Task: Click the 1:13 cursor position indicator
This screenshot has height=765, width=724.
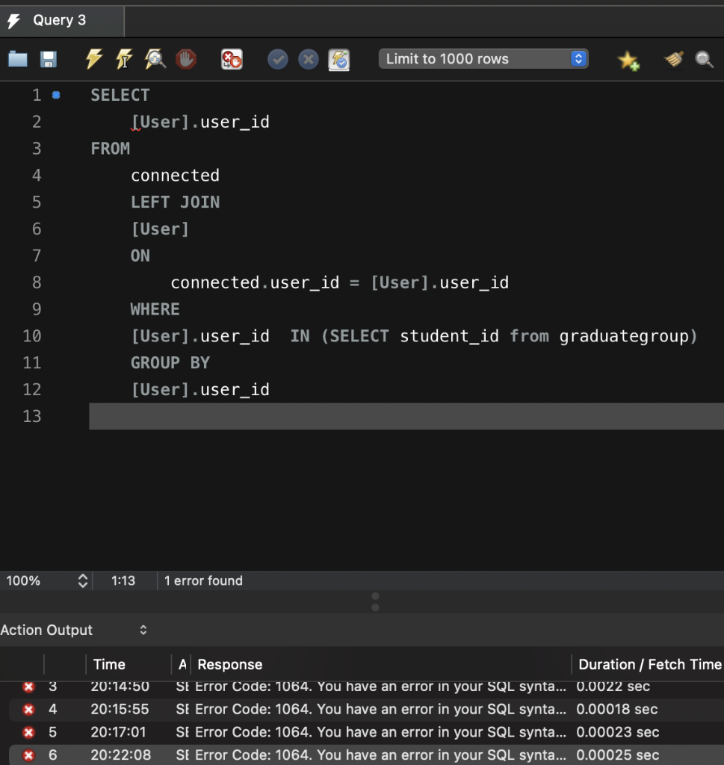Action: (x=123, y=580)
